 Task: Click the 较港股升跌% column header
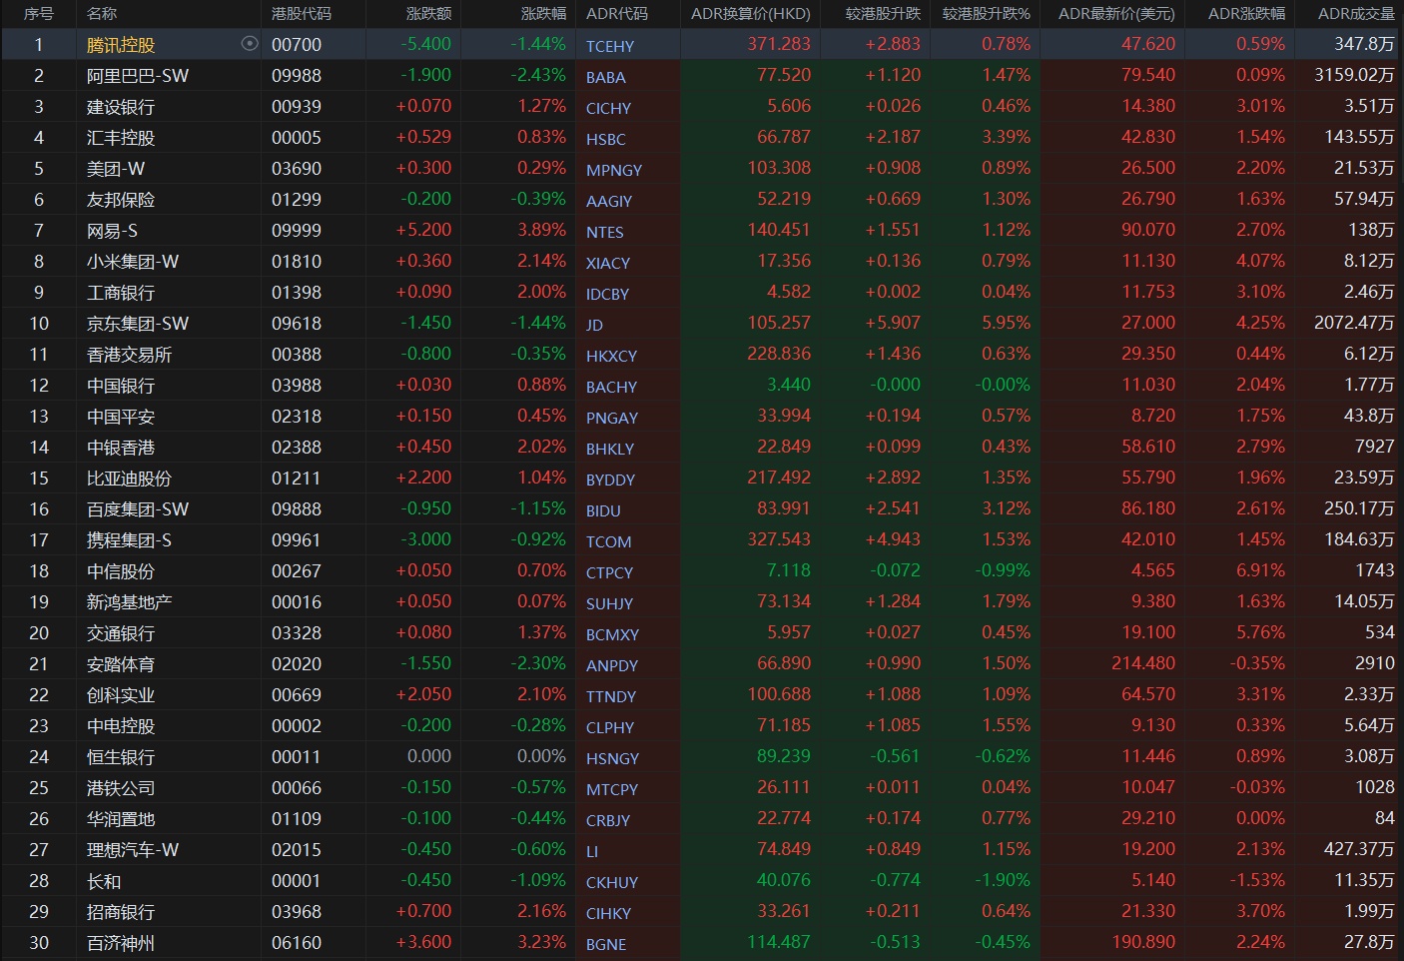tap(986, 14)
